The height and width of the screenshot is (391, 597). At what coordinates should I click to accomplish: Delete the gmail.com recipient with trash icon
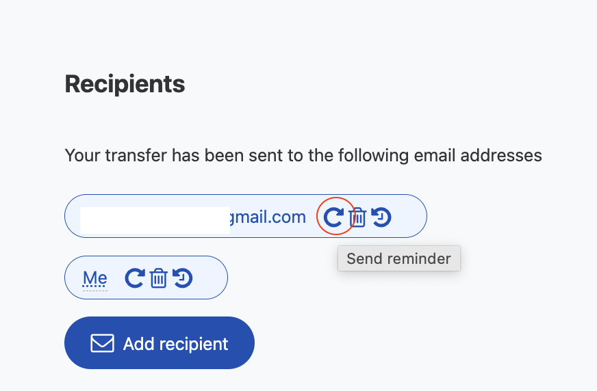click(x=357, y=218)
